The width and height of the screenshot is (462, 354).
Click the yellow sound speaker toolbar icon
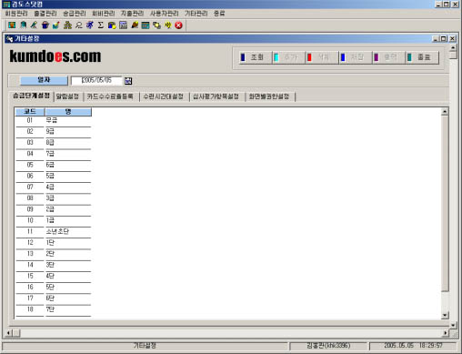[168, 25]
